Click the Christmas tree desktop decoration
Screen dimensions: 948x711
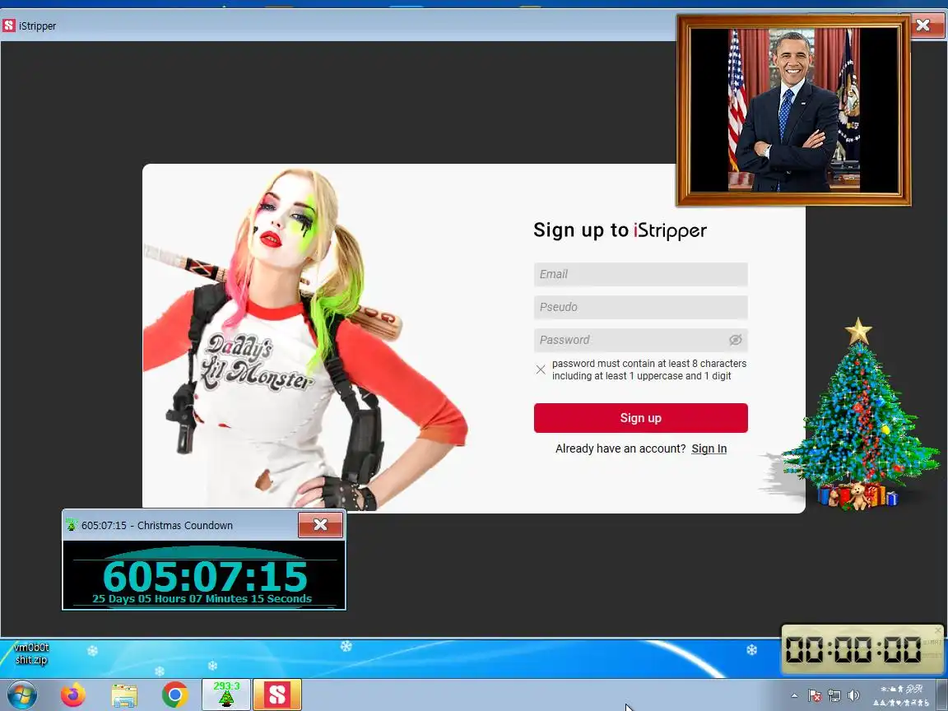[x=860, y=414]
